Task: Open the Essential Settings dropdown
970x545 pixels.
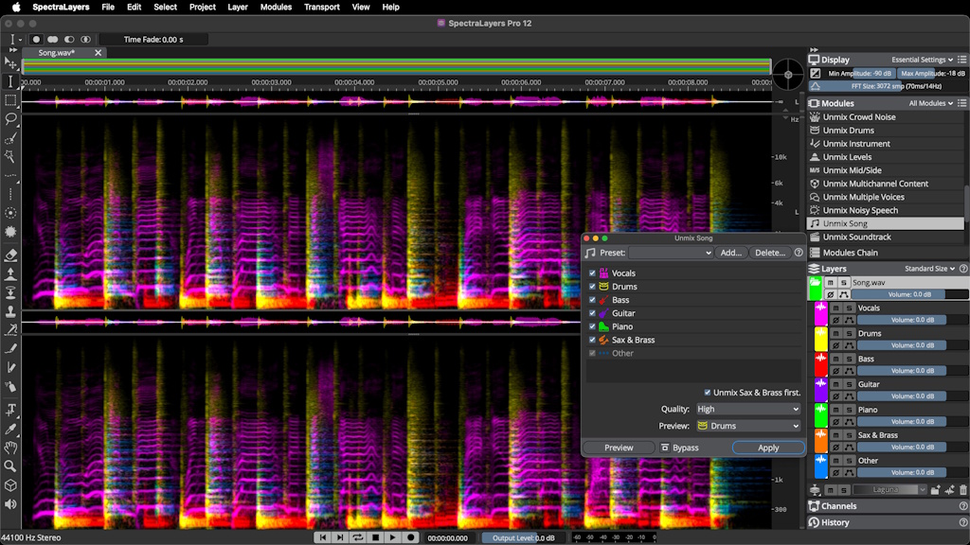Action: click(922, 60)
